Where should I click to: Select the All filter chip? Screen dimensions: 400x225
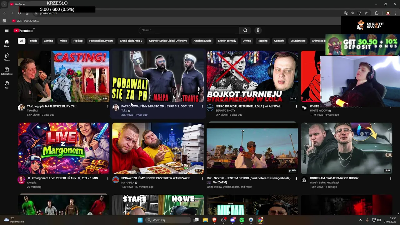tap(22, 41)
